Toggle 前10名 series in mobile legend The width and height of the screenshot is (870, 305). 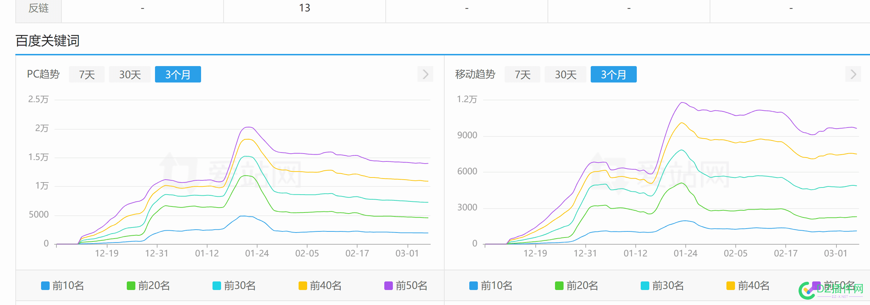coord(491,286)
